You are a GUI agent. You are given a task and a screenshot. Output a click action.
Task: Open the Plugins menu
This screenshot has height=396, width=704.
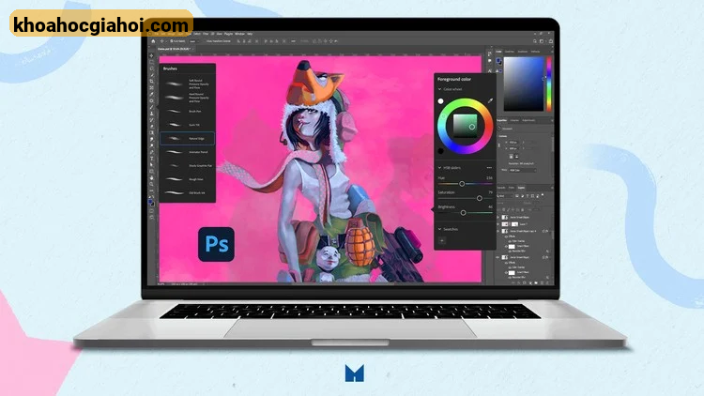[x=228, y=34]
